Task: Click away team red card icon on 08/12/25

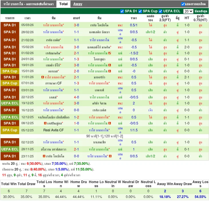Action: 110,123
